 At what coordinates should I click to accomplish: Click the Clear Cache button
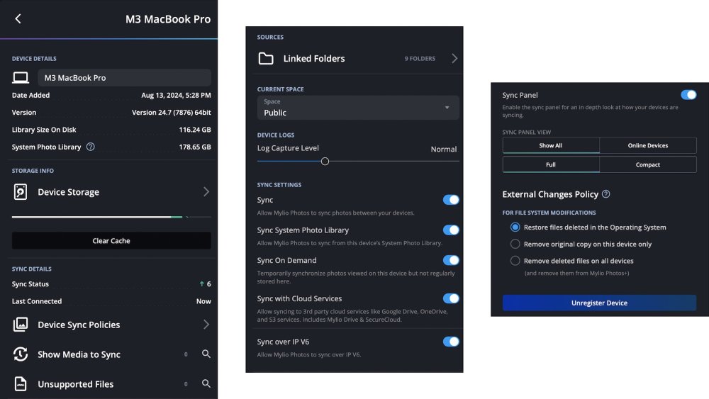[x=111, y=241]
